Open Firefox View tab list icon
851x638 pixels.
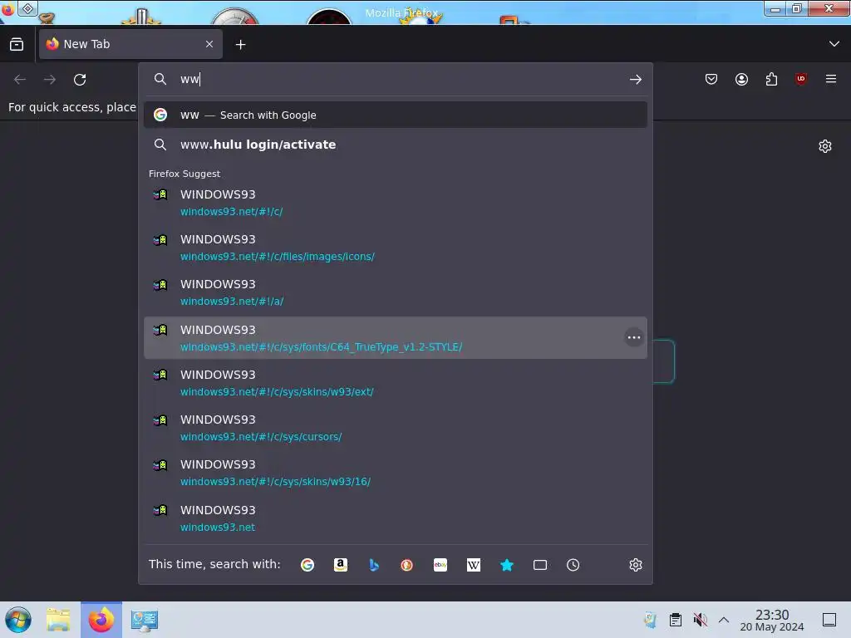tap(17, 45)
